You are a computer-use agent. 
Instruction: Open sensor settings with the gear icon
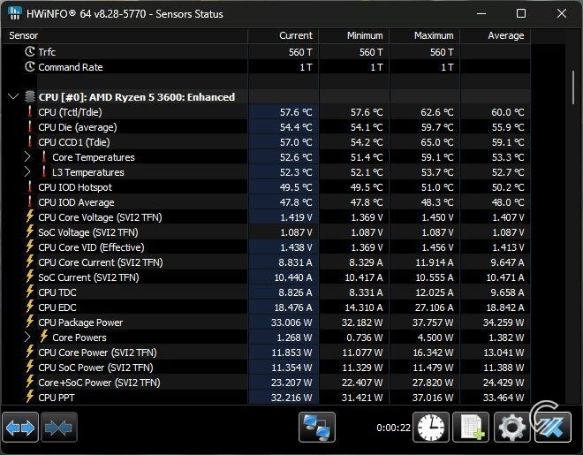[512, 427]
